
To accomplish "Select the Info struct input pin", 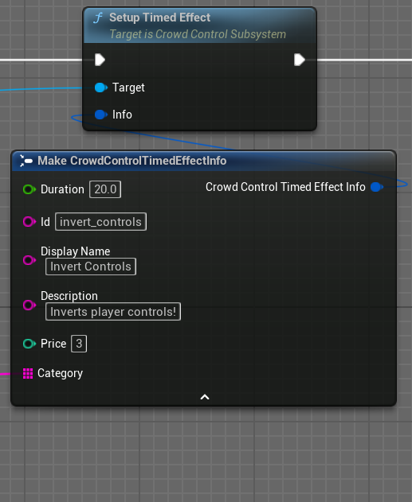I will click(100, 115).
